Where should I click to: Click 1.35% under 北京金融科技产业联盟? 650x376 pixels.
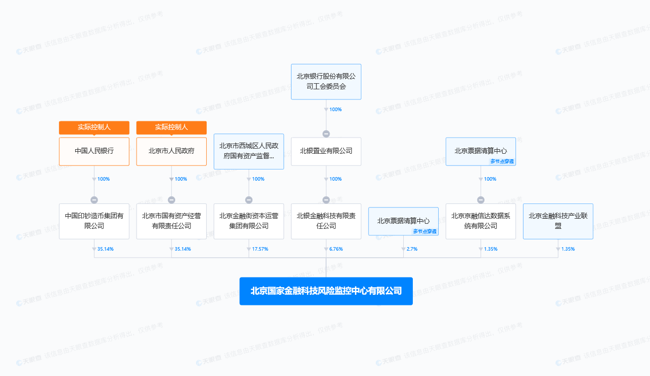(568, 249)
